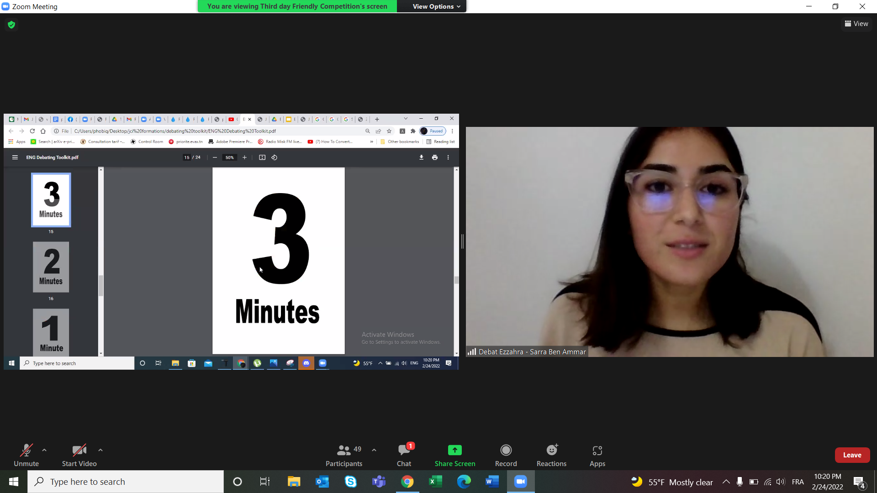Open Word from the taskbar

pyautogui.click(x=492, y=482)
